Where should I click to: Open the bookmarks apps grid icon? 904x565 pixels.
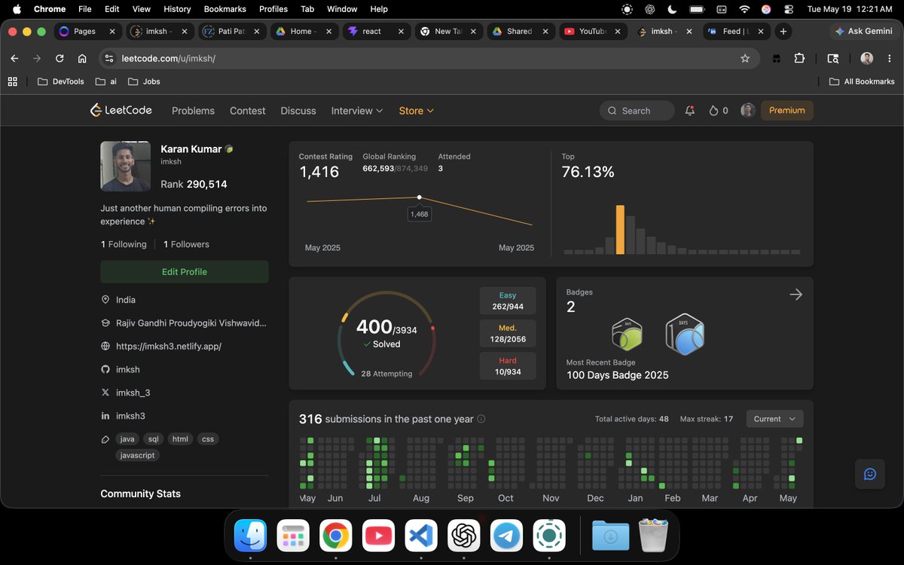12,81
